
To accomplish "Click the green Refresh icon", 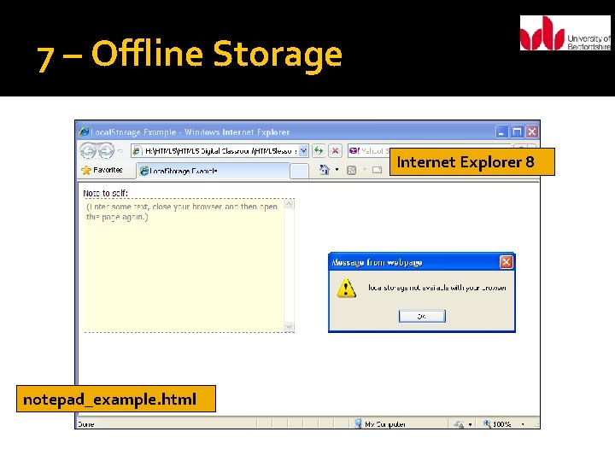I will click(x=319, y=150).
